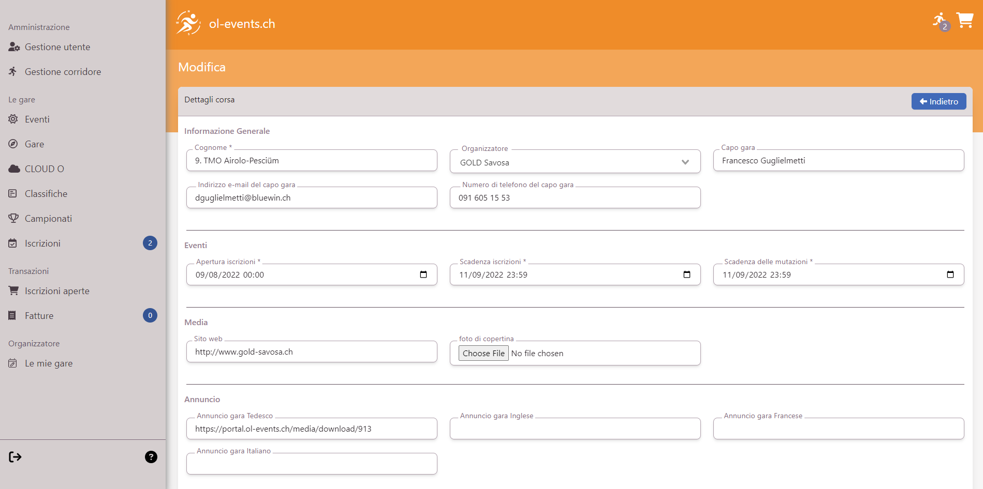Focus the Capo gara input field

839,160
